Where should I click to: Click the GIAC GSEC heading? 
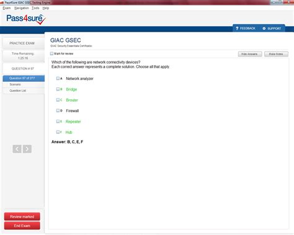(66, 40)
